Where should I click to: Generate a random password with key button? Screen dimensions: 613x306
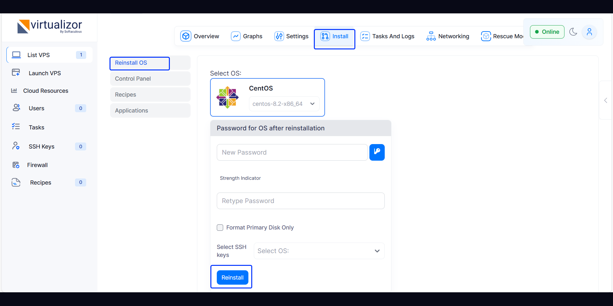[377, 152]
